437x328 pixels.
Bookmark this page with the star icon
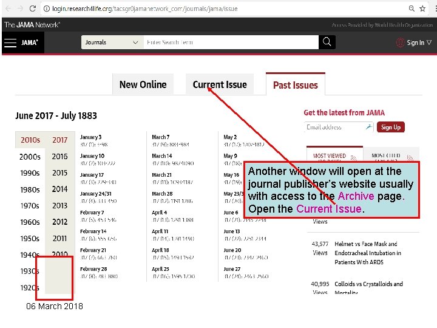point(422,9)
